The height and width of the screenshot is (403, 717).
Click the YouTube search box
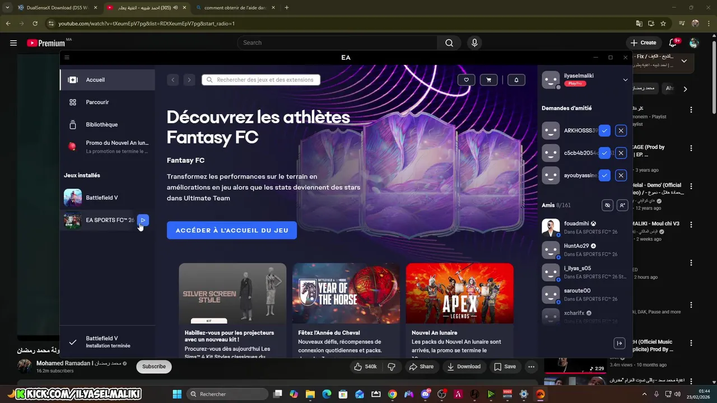coord(338,43)
